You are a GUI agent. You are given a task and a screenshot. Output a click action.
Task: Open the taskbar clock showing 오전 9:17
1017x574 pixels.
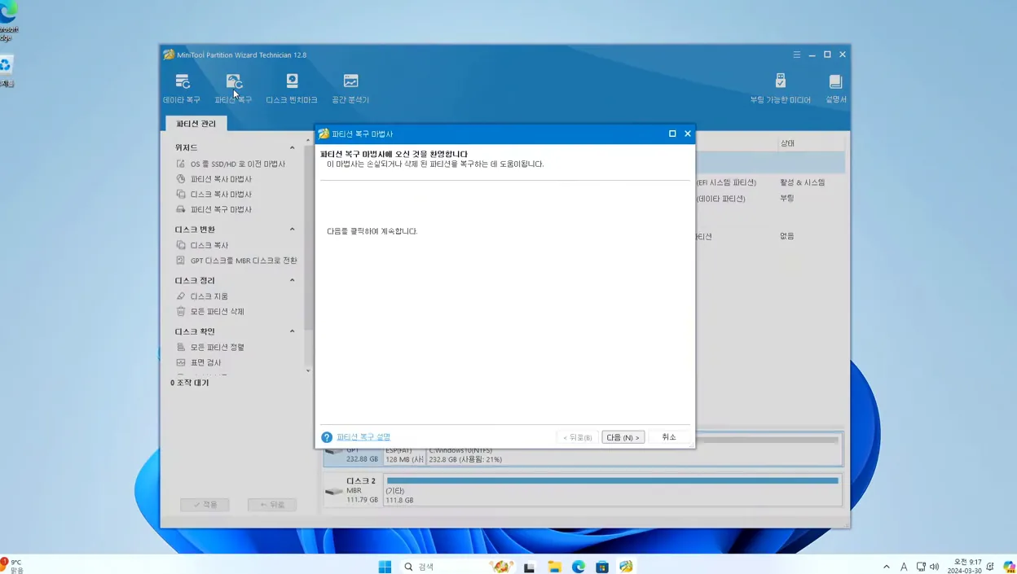tap(965, 567)
